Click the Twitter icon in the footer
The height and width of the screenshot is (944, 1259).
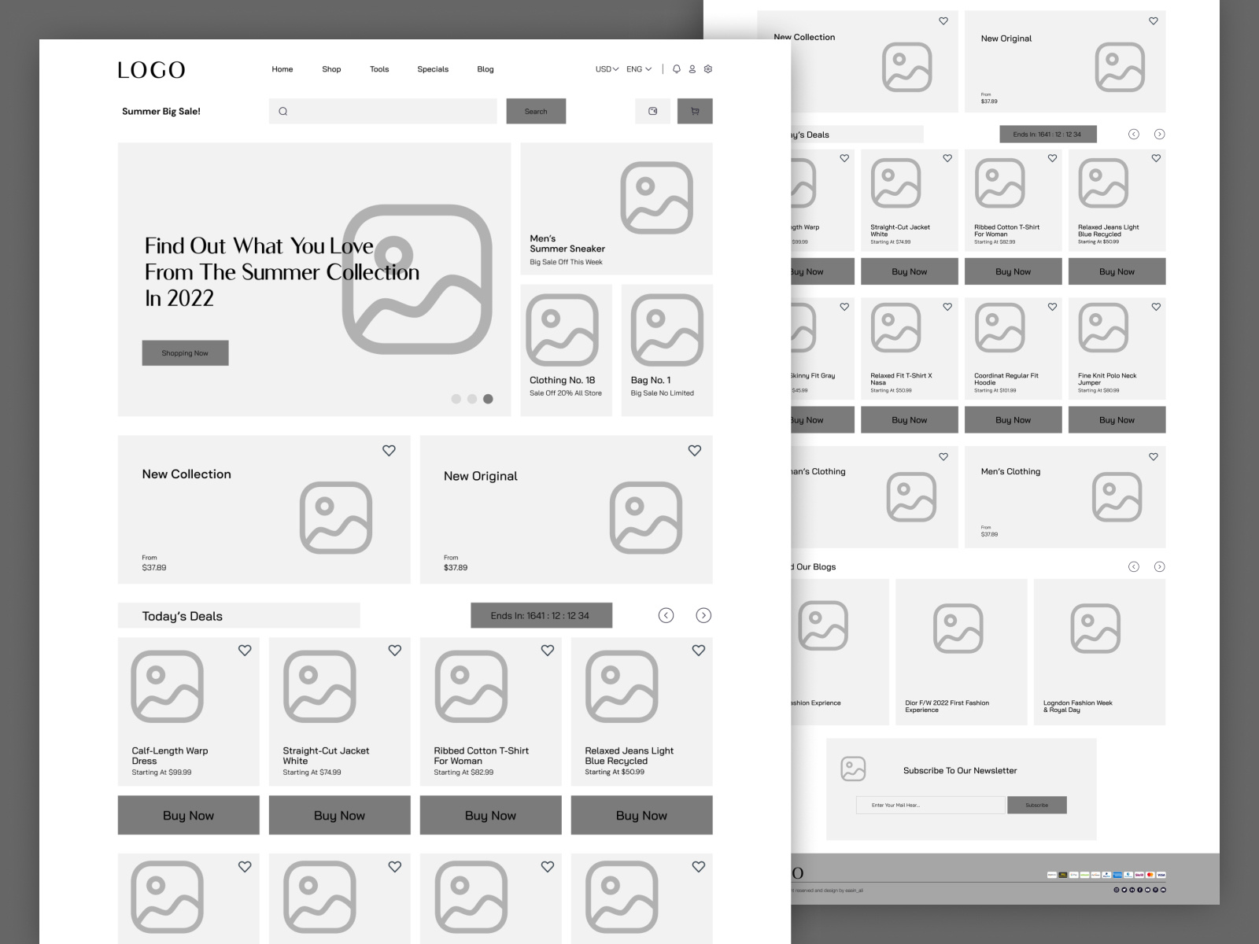(1124, 890)
